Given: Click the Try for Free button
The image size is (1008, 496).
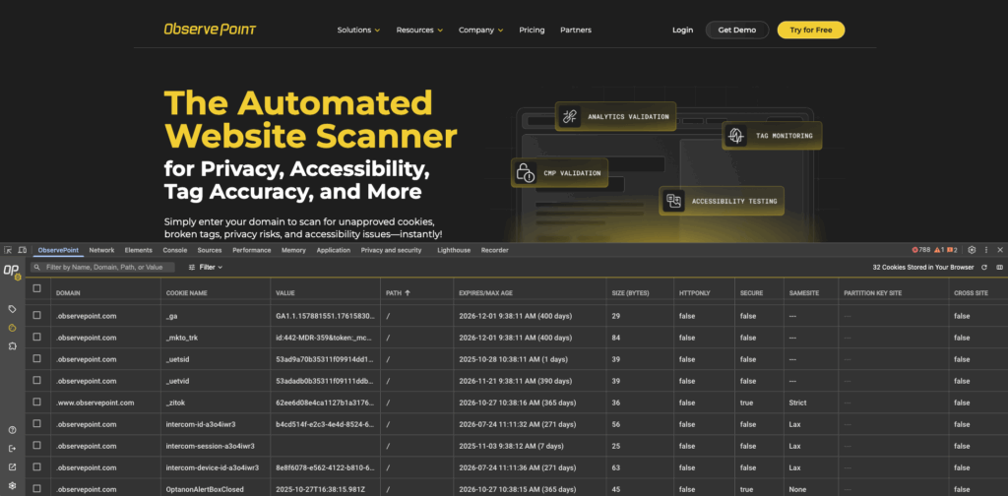Looking at the screenshot, I should click(810, 31).
